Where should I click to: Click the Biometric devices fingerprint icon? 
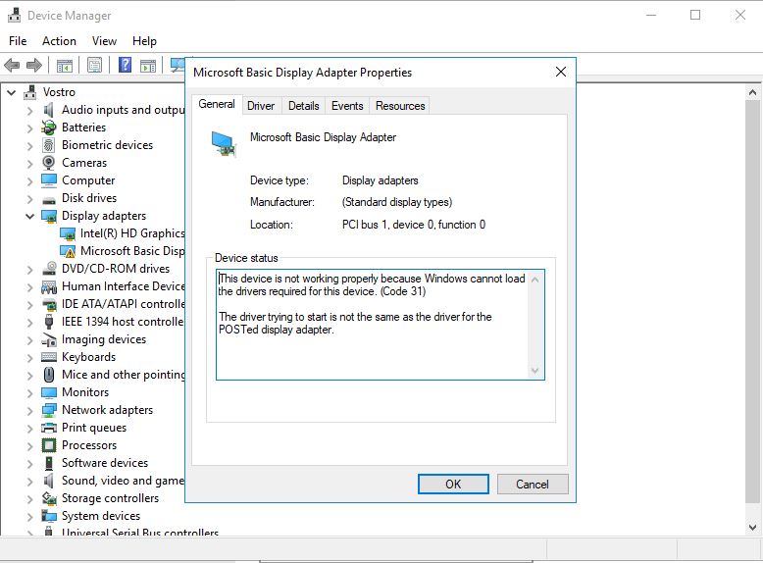pos(49,145)
